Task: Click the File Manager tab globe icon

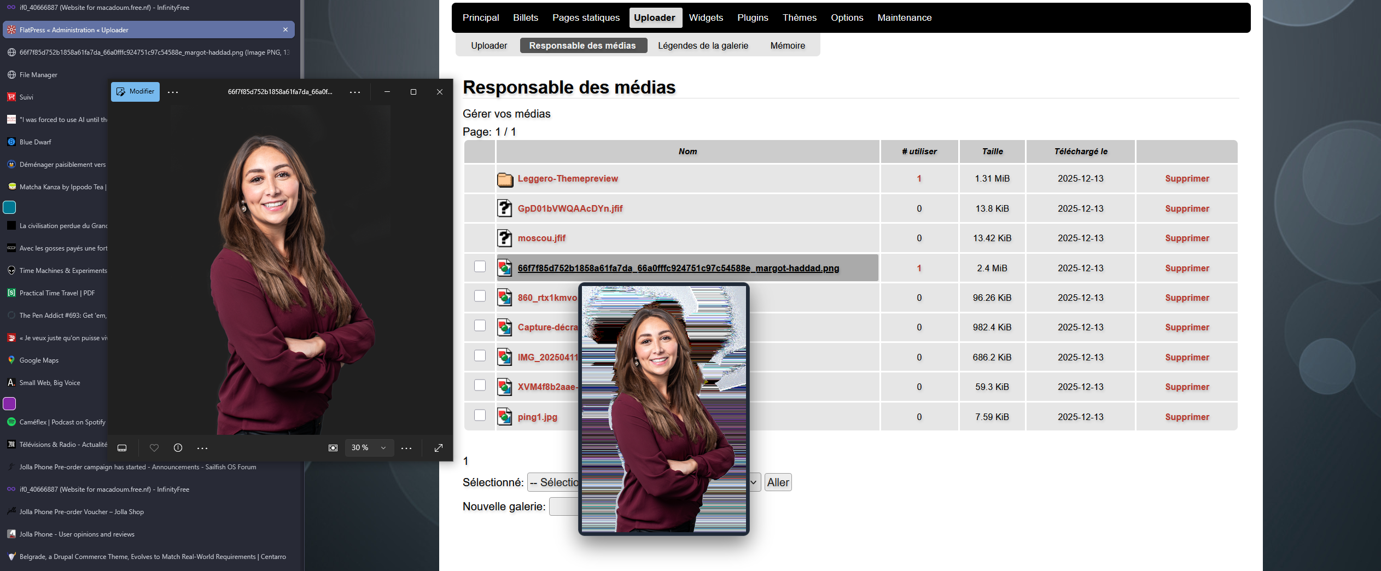Action: click(11, 74)
